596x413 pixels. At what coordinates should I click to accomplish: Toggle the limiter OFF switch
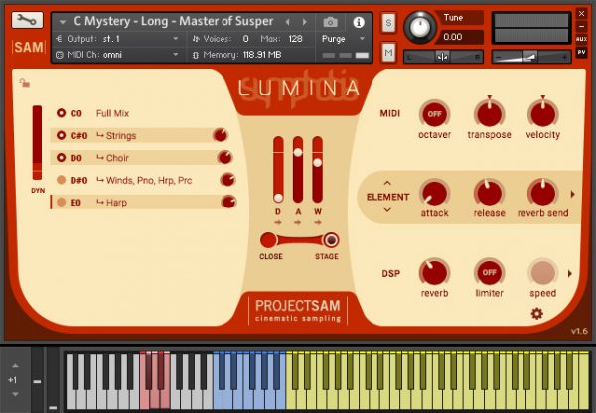click(x=489, y=273)
